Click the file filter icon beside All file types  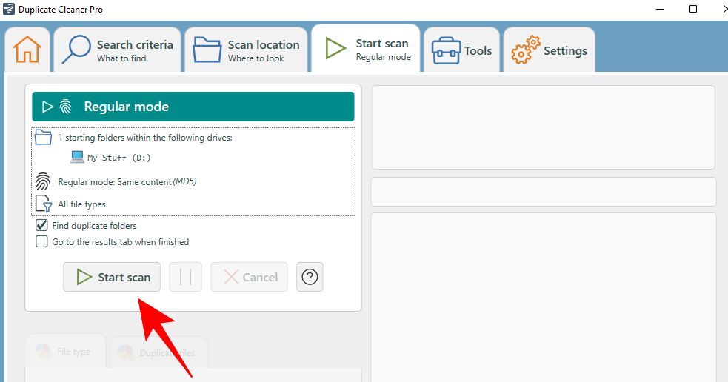point(44,204)
